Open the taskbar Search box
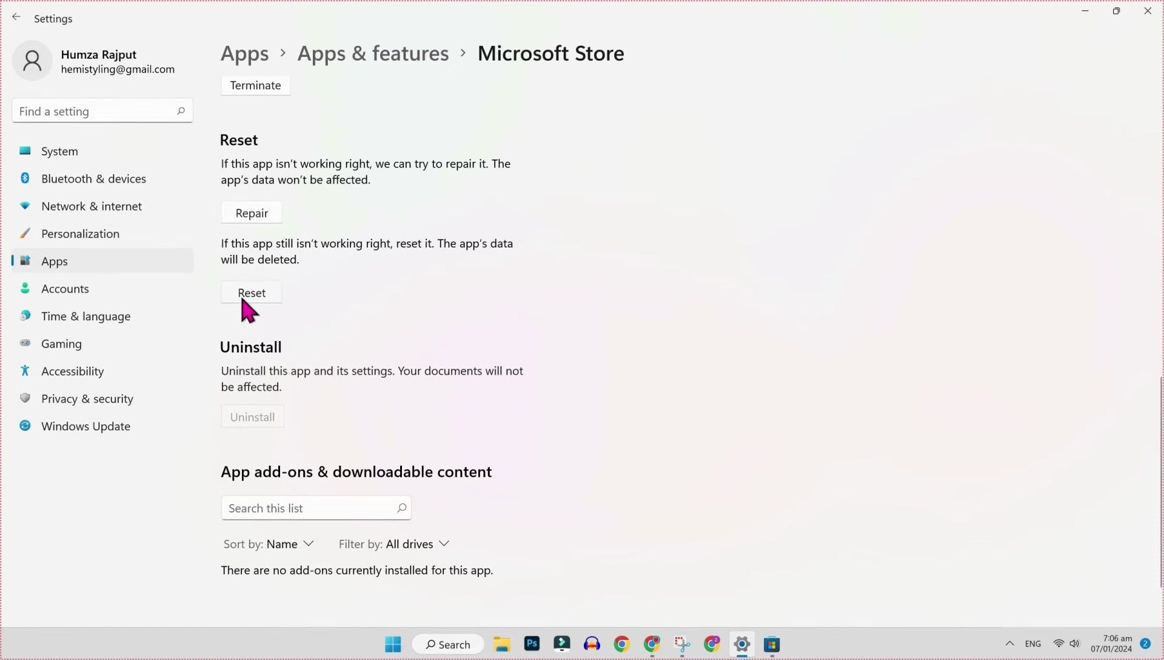Screen dimensions: 1164x660 448,644
